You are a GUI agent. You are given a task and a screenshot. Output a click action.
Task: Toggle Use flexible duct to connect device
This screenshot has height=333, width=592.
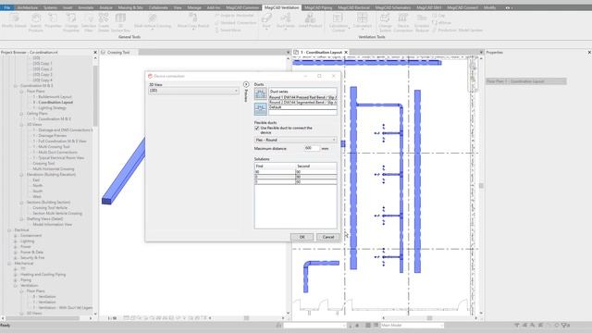[257, 128]
